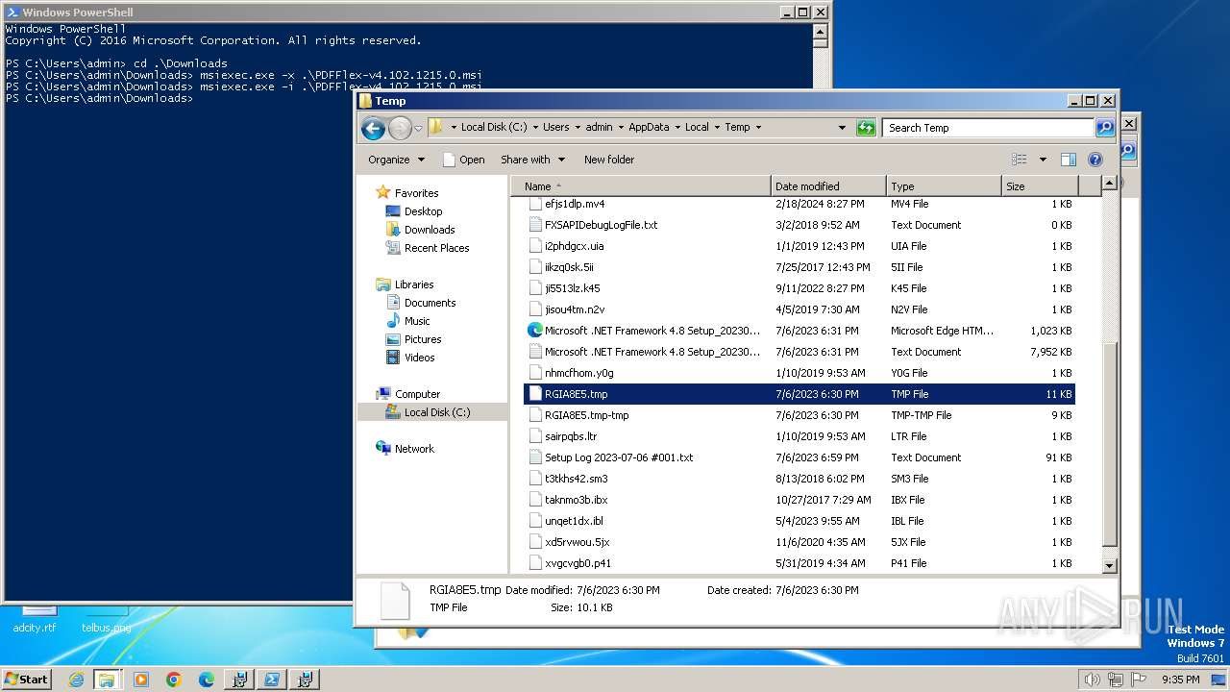The width and height of the screenshot is (1230, 692).
Task: Sort by the Date modified column
Action: (828, 186)
